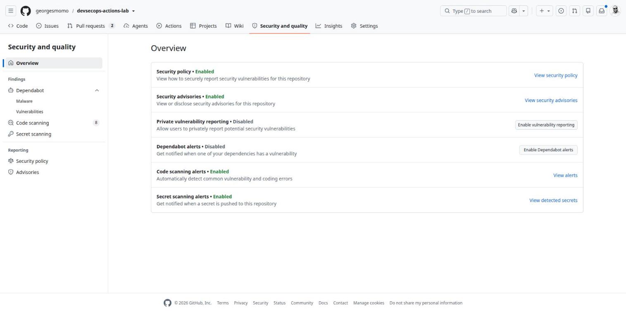Open pull requests icon in top bar
This screenshot has width=626, height=324.
(574, 11)
